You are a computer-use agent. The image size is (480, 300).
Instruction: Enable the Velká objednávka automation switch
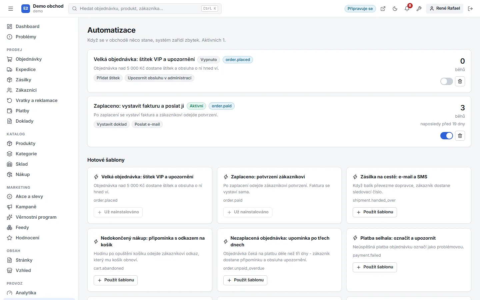(x=446, y=81)
